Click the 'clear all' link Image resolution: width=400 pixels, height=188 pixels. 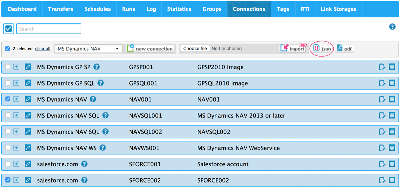(43, 49)
